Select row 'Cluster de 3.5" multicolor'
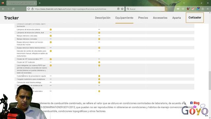The image size is (211, 119). [104, 62]
